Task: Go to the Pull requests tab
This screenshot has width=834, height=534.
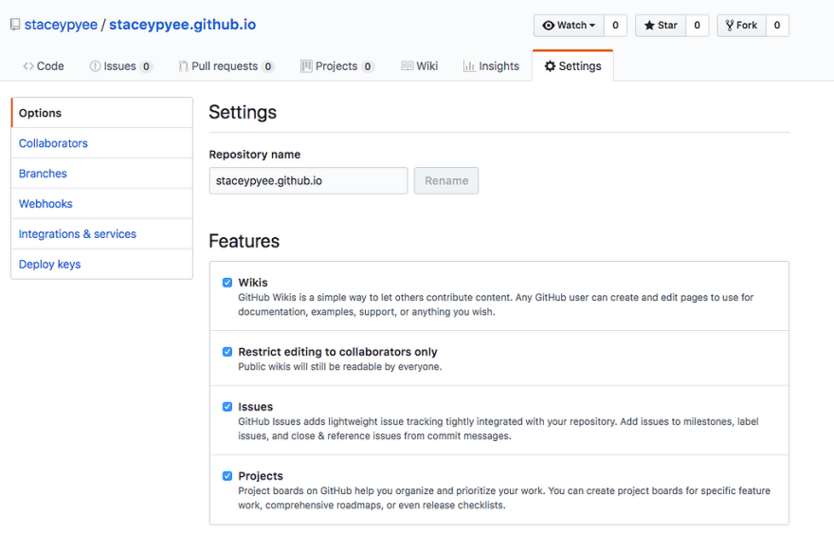Action: click(x=227, y=66)
